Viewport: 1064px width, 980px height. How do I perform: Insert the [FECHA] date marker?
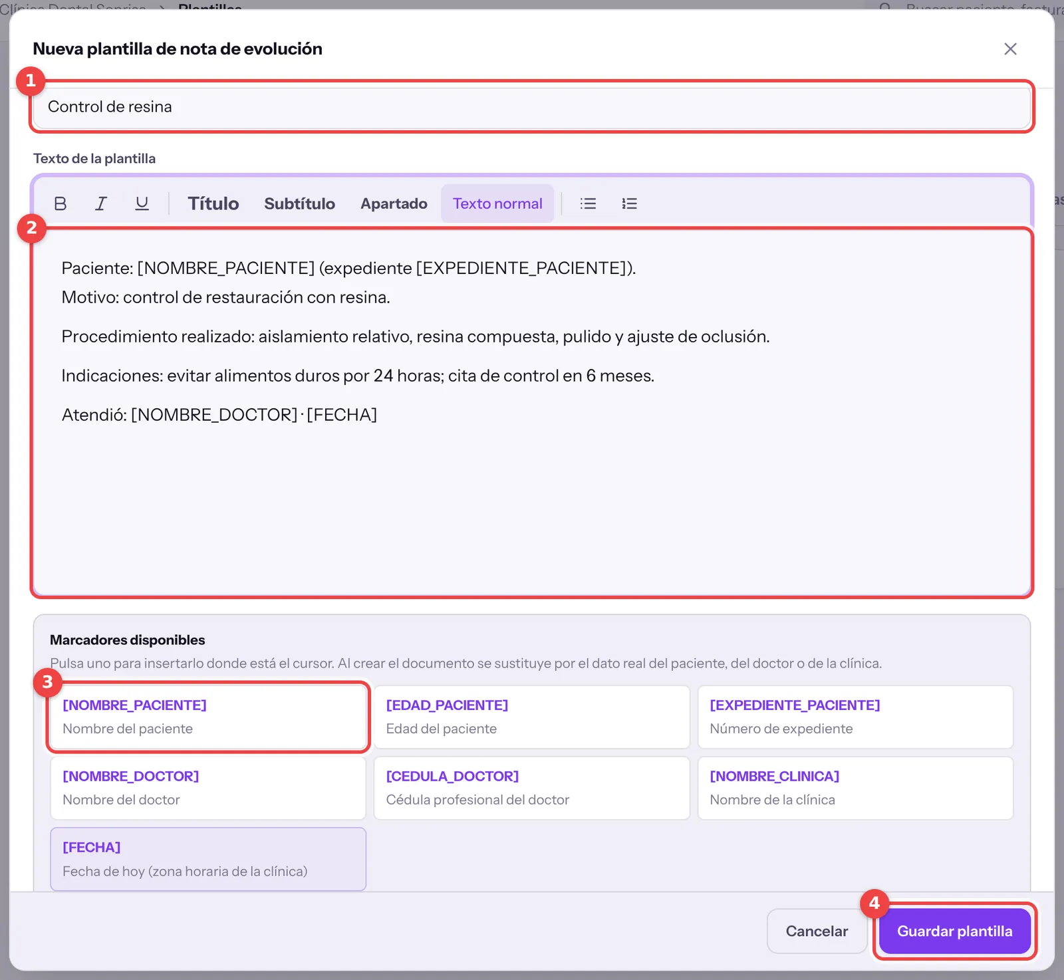[x=208, y=859]
